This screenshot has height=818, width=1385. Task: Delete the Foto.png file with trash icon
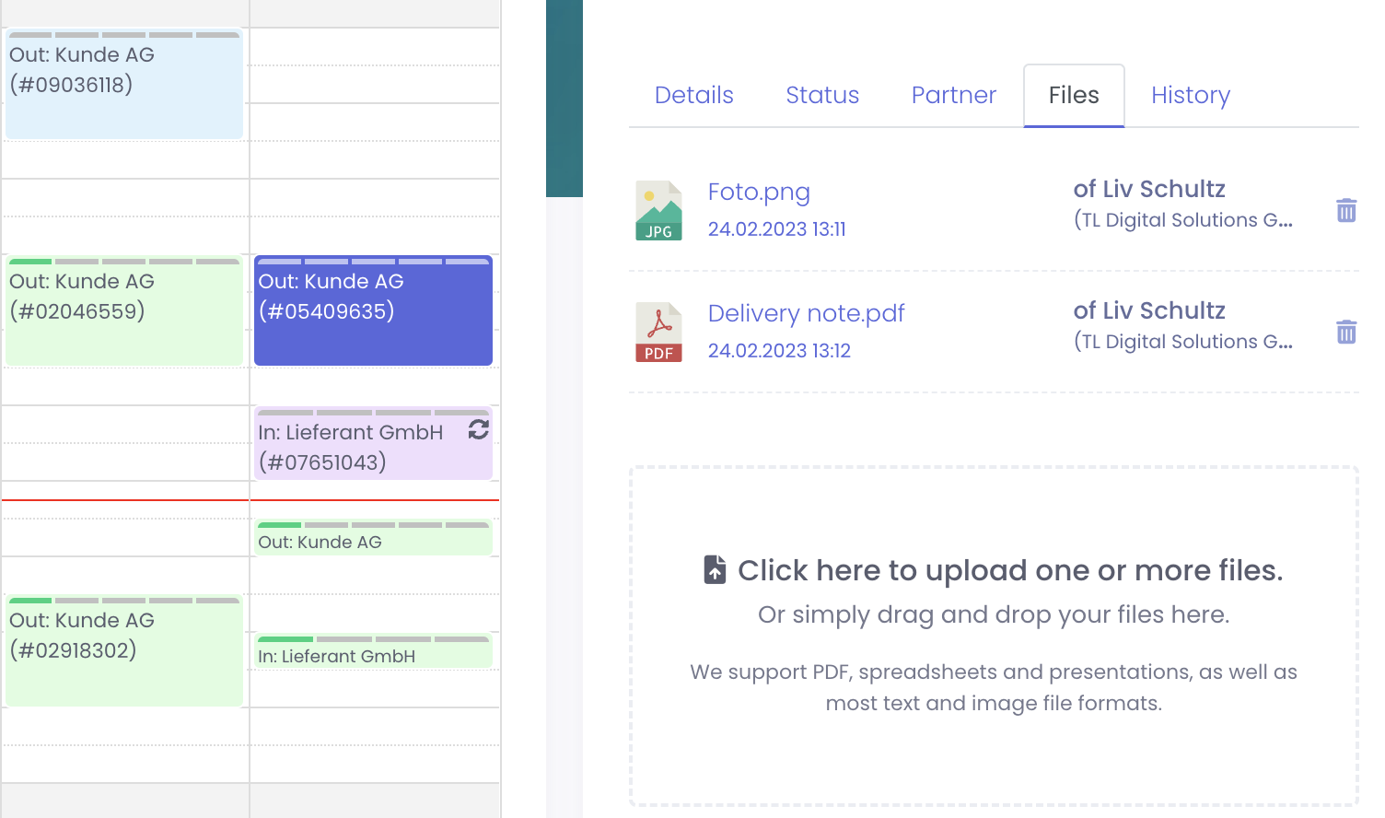1345,211
